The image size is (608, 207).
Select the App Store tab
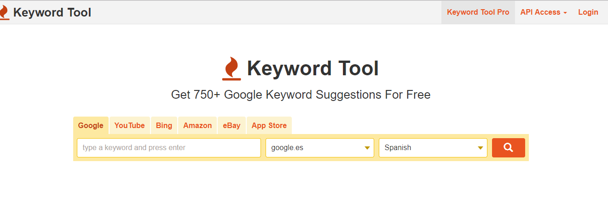click(x=269, y=125)
